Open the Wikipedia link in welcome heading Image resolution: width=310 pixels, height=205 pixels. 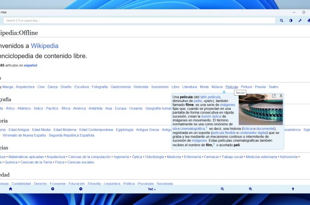click(x=45, y=46)
